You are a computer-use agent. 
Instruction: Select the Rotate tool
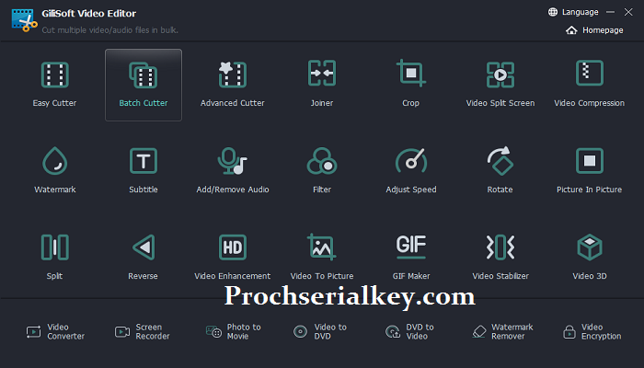(500, 171)
